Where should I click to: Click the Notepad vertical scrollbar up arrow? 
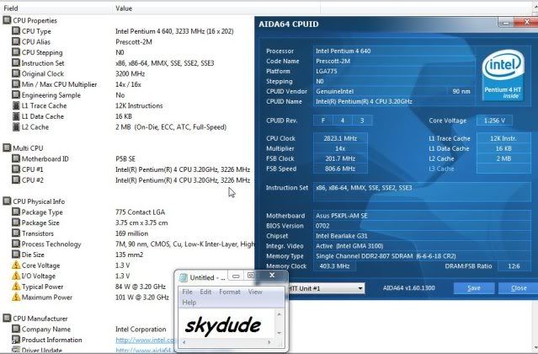click(280, 314)
